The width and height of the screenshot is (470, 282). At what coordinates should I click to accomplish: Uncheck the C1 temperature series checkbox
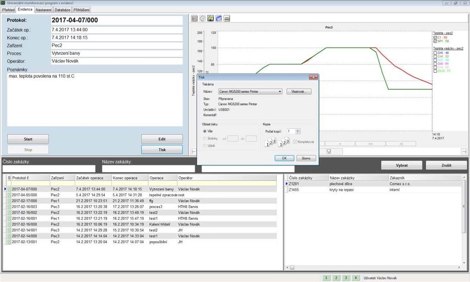pos(435,38)
